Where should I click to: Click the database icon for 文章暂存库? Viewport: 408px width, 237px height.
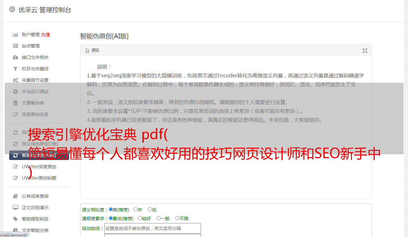tap(15, 103)
